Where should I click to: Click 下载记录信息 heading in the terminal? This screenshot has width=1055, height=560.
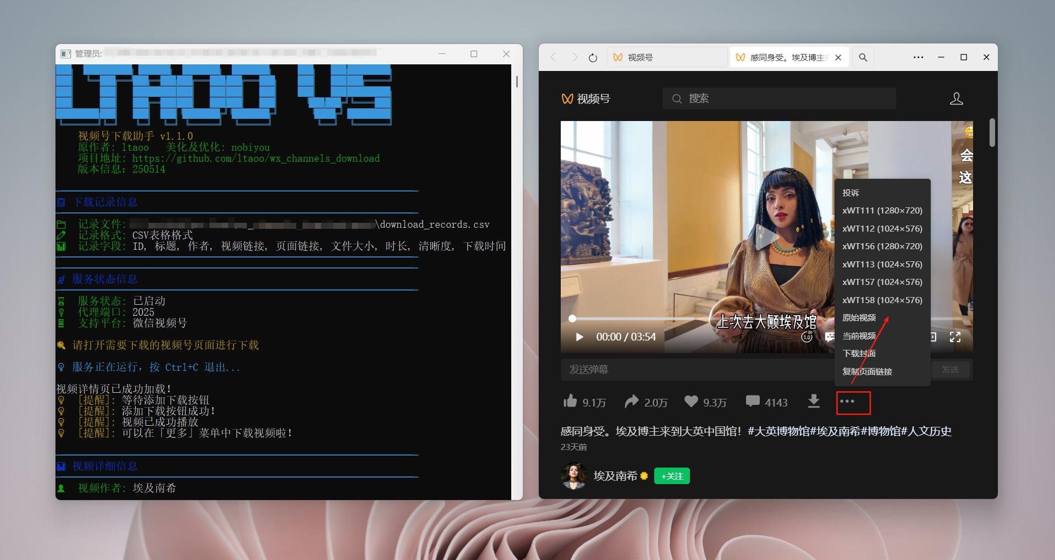click(105, 202)
